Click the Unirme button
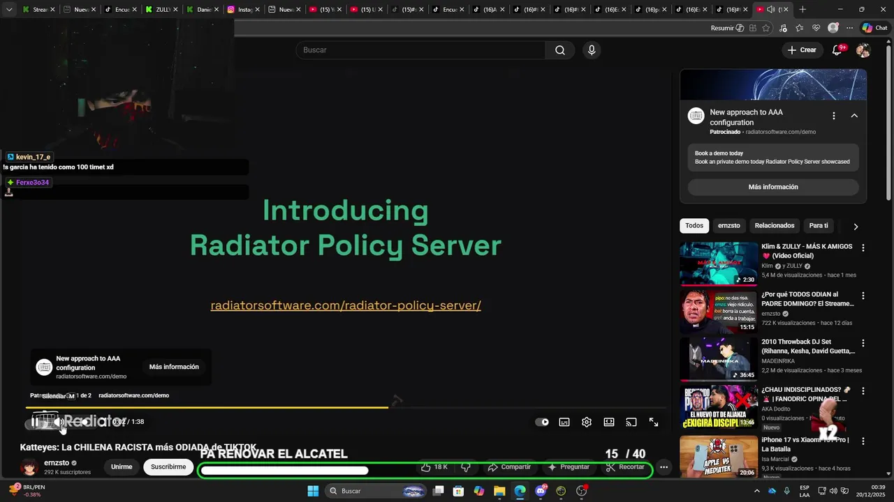 click(122, 467)
